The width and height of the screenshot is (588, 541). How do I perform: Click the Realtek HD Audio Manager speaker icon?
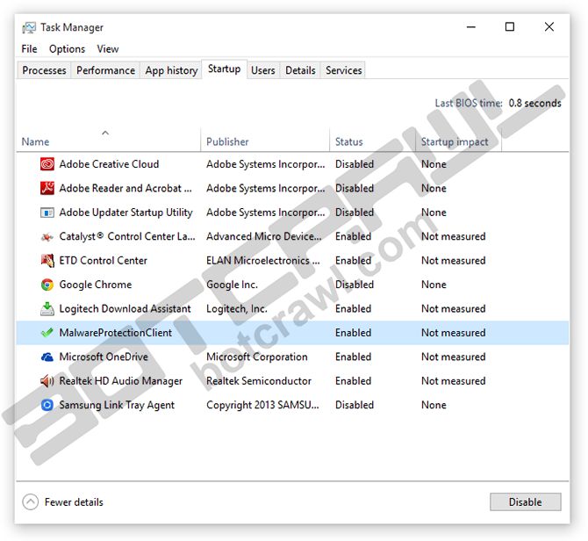[47, 381]
